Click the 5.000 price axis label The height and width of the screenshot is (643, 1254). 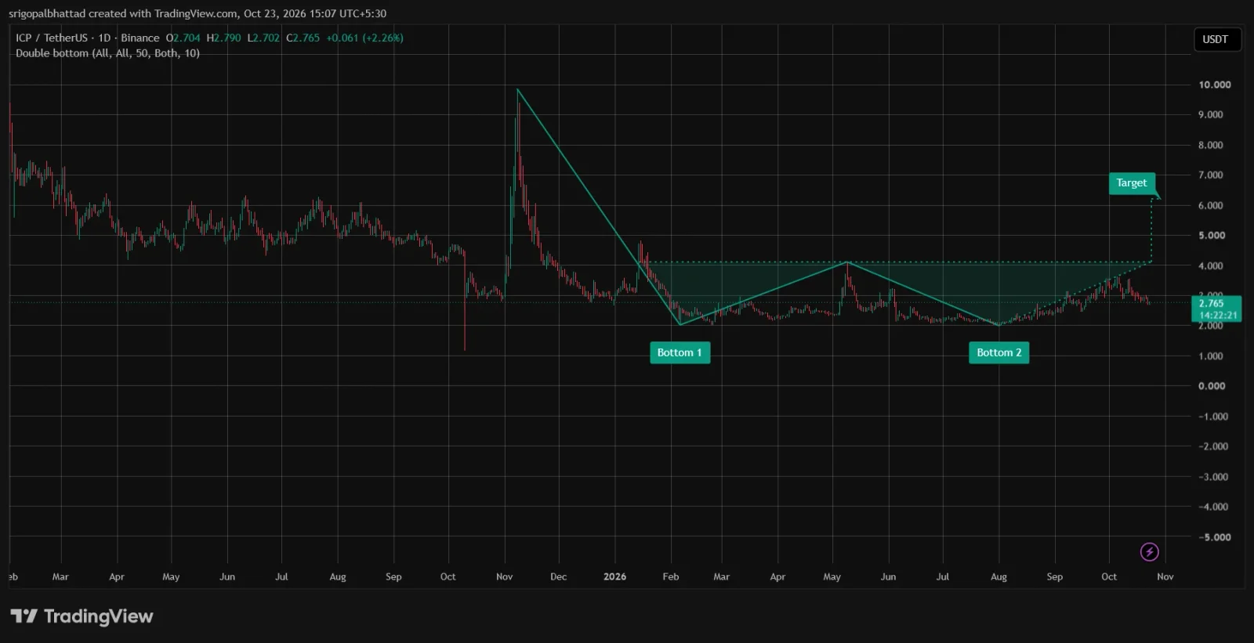point(1211,235)
